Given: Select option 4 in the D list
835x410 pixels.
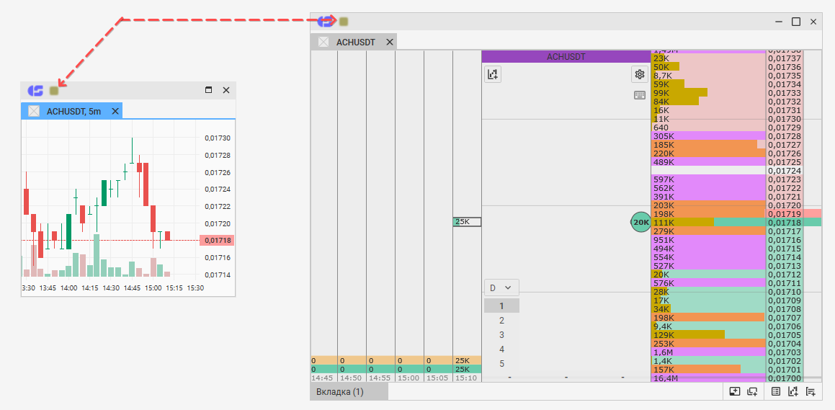Looking at the screenshot, I should click(x=501, y=349).
